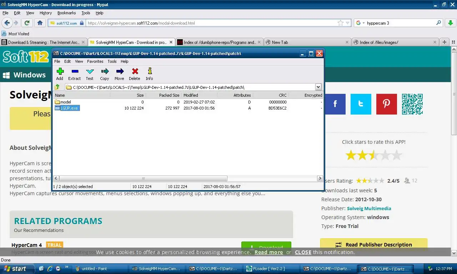
Task: Click the browser Back arrow button
Action: pyautogui.click(x=6, y=23)
